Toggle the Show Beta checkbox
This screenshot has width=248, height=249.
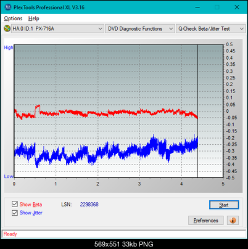[x=15, y=204]
